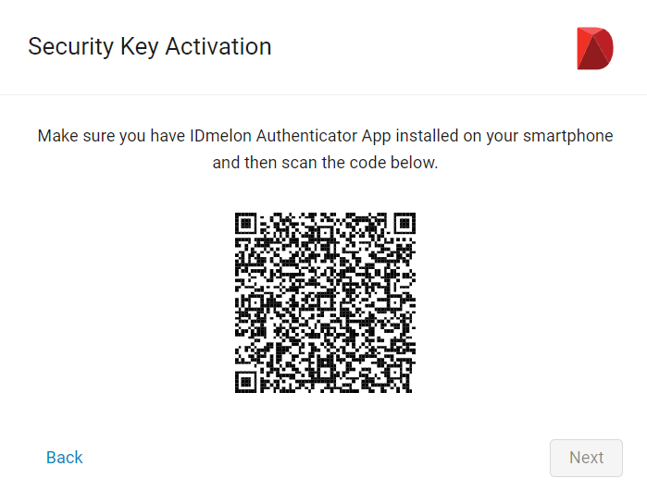This screenshot has width=647, height=503.
Task: Click the QR code's bottom-right alignment square
Action: pos(395,373)
